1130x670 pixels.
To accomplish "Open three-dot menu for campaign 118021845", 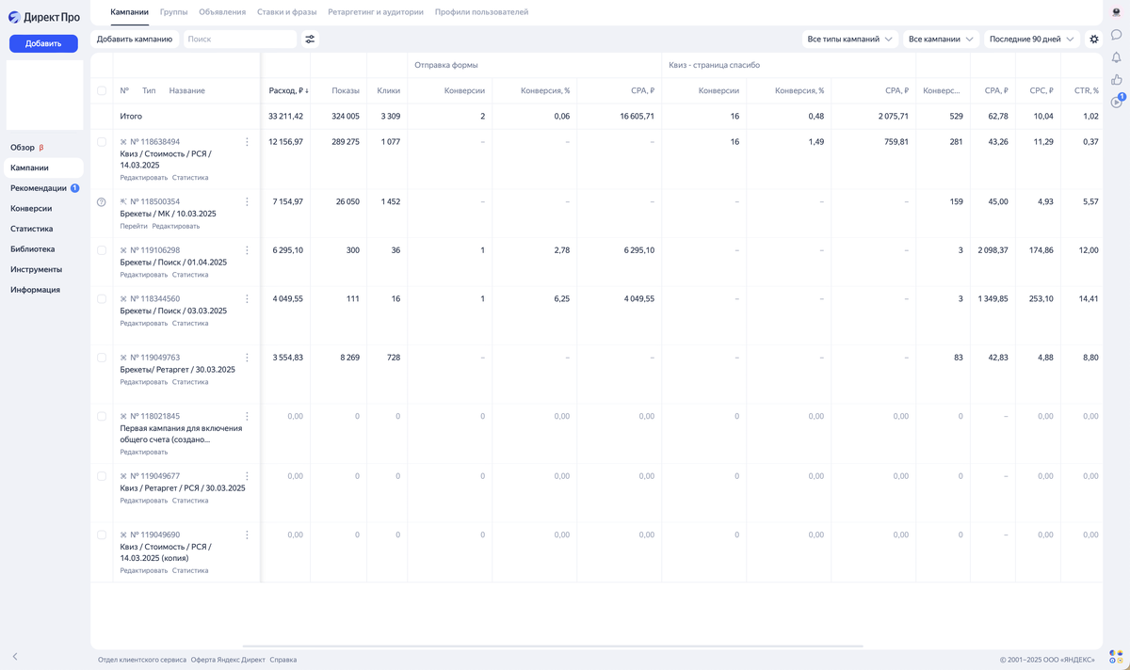I will coord(247,416).
